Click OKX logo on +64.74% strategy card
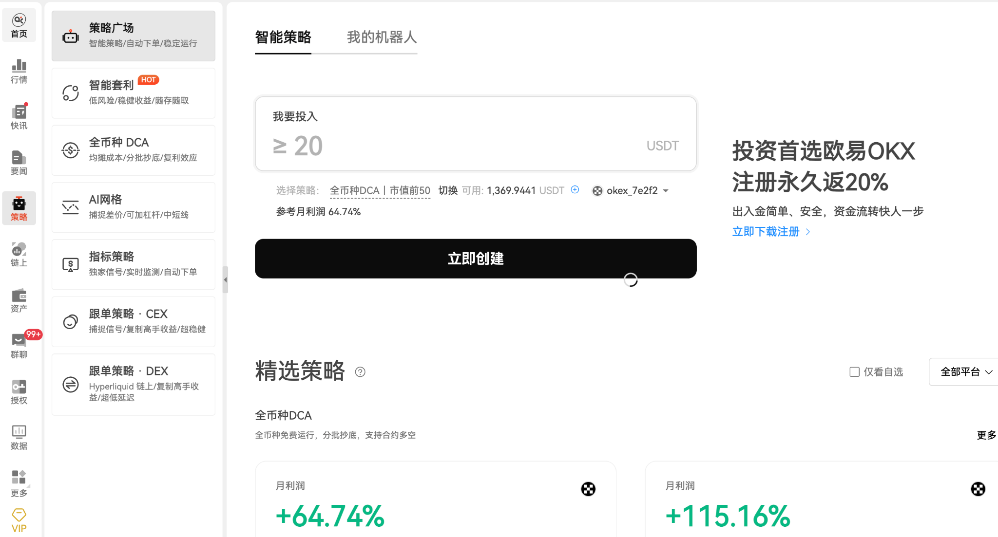 pos(588,489)
